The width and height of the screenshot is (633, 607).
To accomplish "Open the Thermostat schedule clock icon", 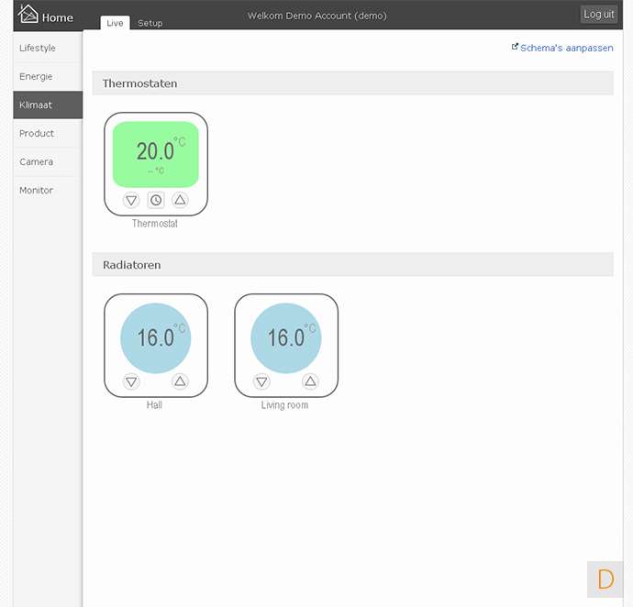I will pyautogui.click(x=156, y=200).
